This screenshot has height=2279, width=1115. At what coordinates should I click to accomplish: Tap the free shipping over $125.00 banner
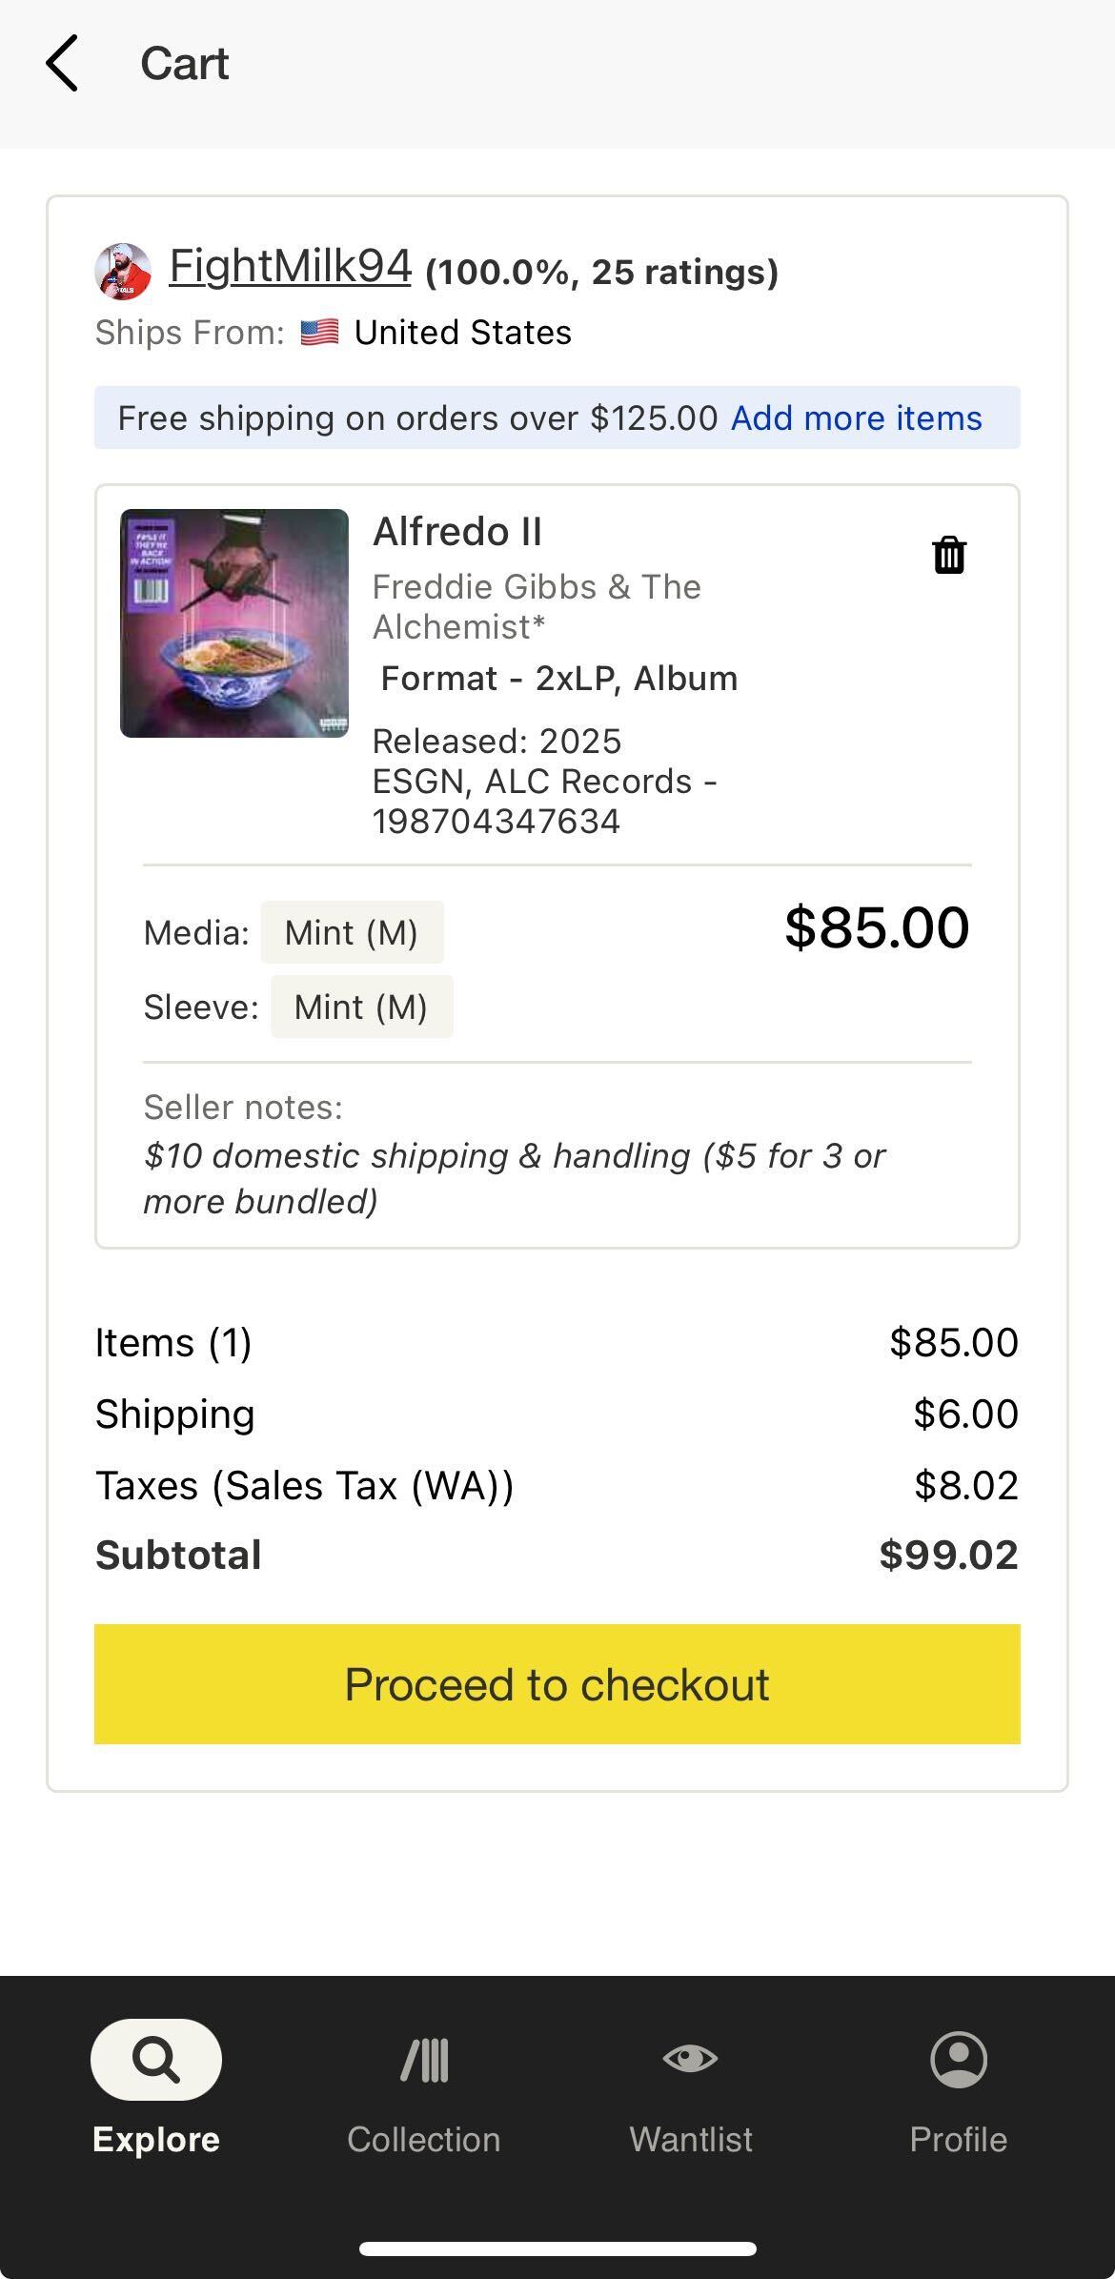pyautogui.click(x=557, y=417)
